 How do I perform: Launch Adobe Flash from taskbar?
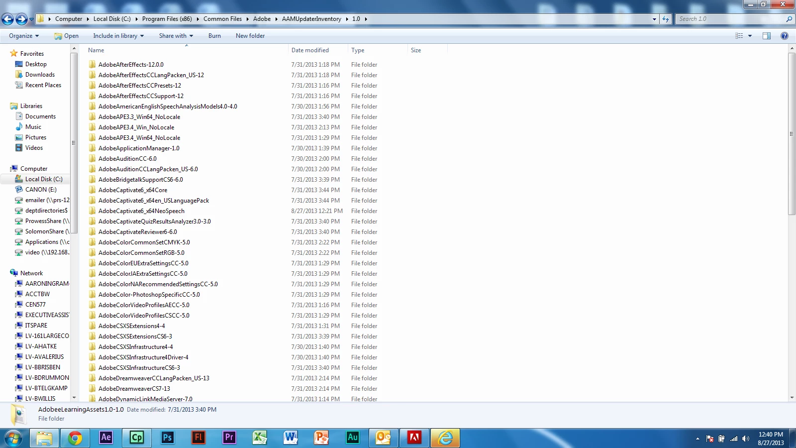[199, 438]
